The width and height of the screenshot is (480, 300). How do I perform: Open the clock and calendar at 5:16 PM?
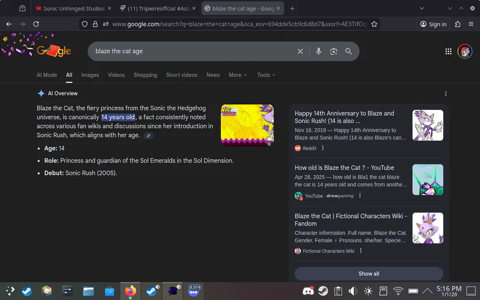449,291
